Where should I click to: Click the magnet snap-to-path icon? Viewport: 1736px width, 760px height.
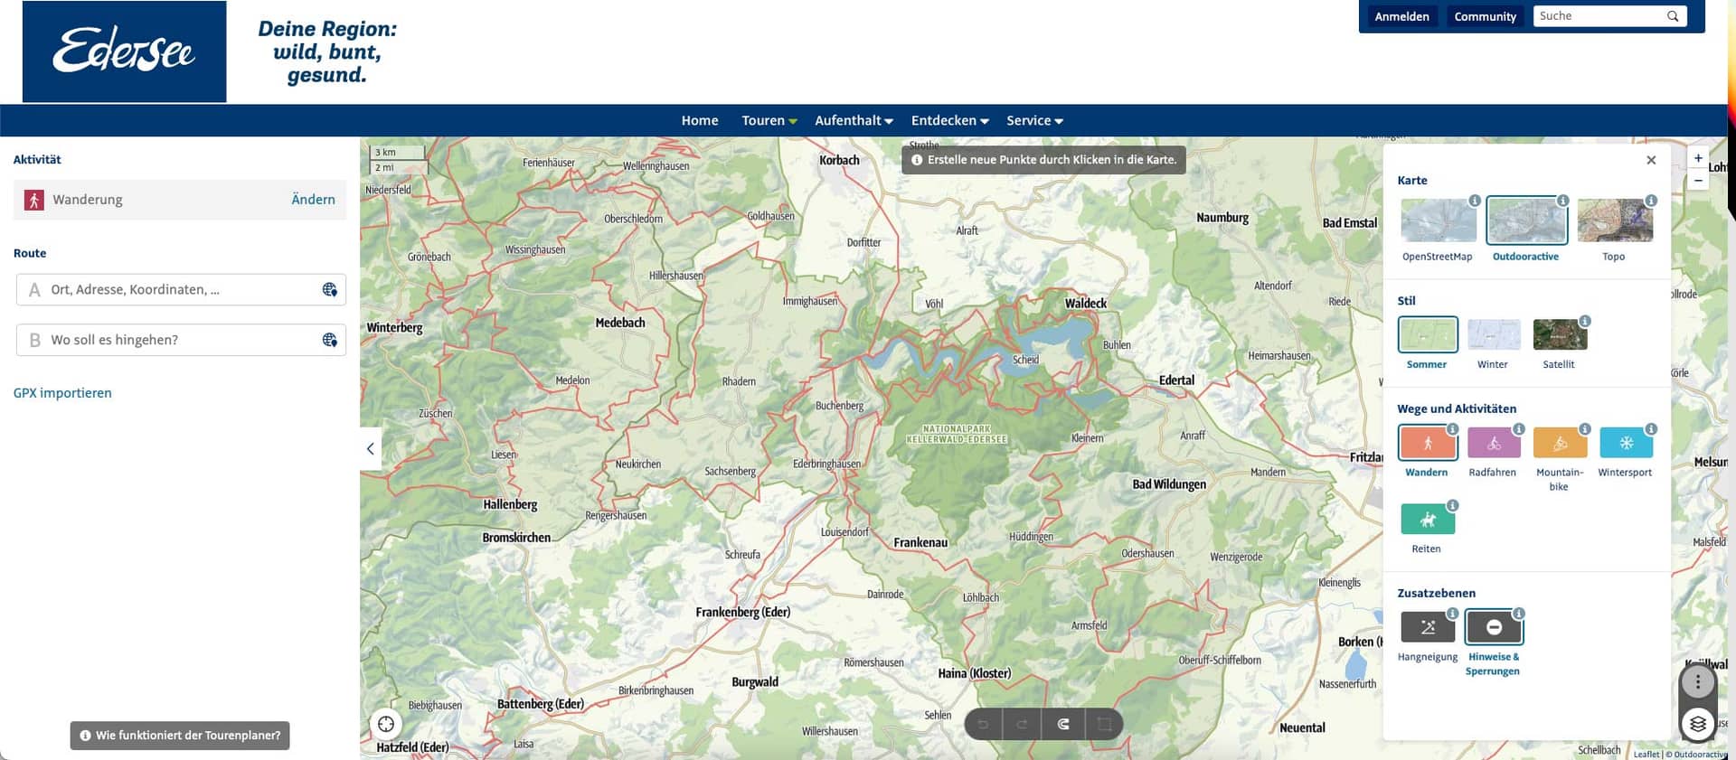click(x=1063, y=724)
